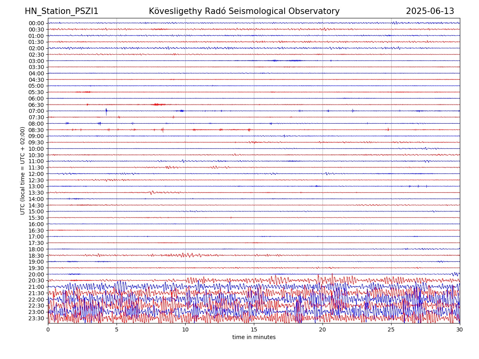Click the 0 minute x-axis tick label

point(48,330)
